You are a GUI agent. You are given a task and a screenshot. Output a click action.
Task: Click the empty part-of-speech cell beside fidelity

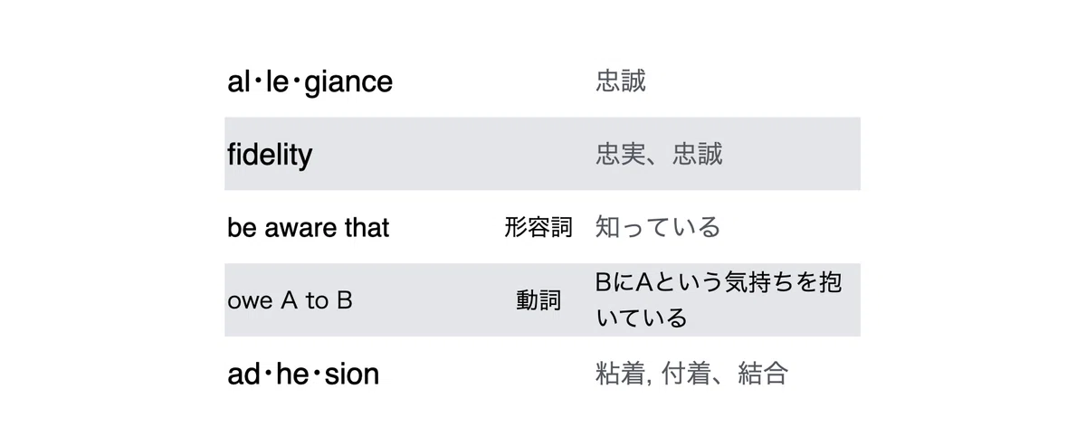[x=538, y=154]
